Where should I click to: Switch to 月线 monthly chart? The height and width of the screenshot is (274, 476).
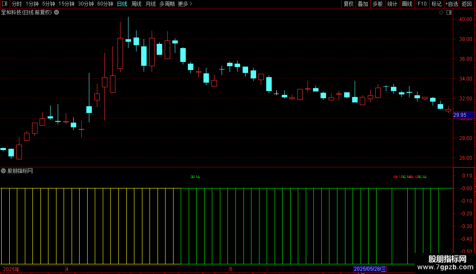pyautogui.click(x=150, y=4)
